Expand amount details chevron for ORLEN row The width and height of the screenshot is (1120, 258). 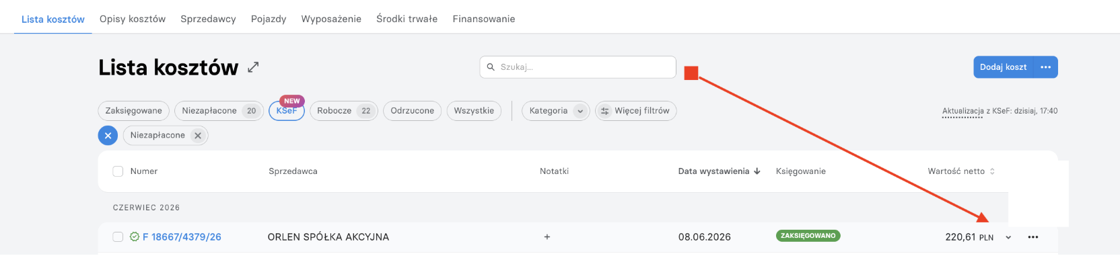coord(1008,237)
